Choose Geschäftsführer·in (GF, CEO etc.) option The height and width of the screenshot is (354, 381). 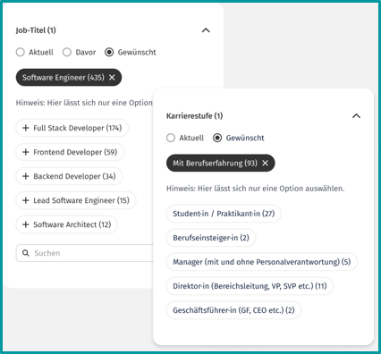tap(233, 310)
